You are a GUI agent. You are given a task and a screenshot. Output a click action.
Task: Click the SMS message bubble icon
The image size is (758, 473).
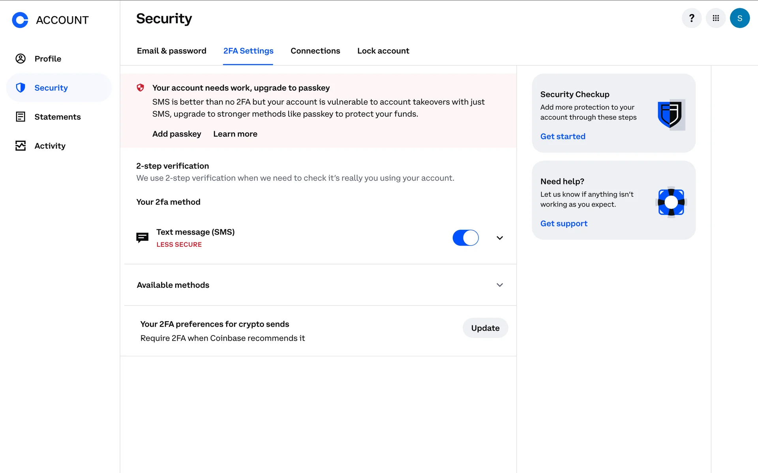[x=142, y=238]
